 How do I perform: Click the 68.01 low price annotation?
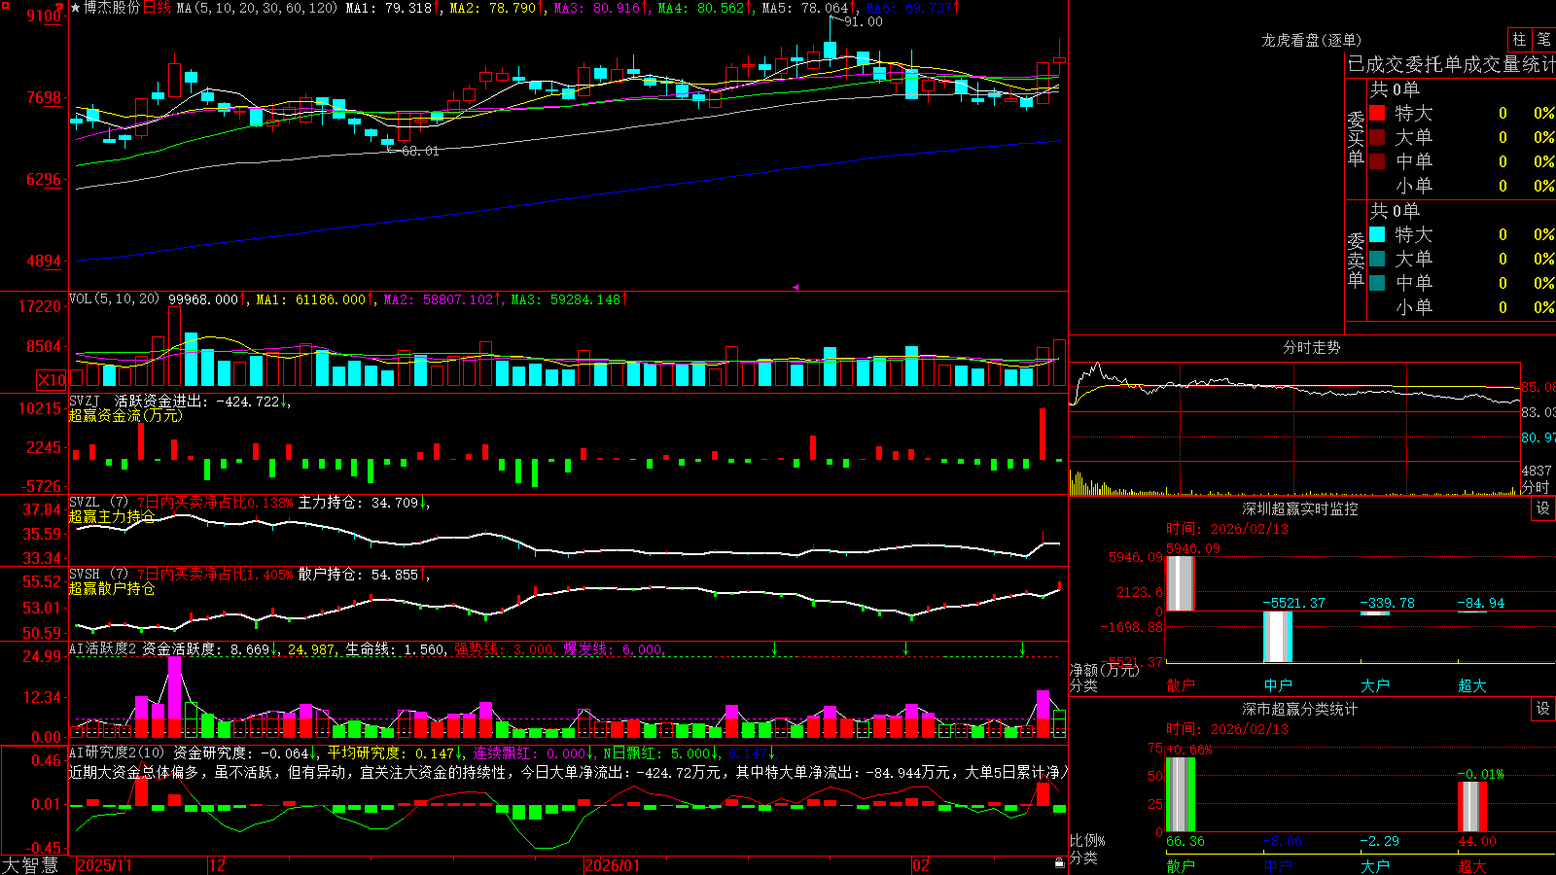point(420,151)
